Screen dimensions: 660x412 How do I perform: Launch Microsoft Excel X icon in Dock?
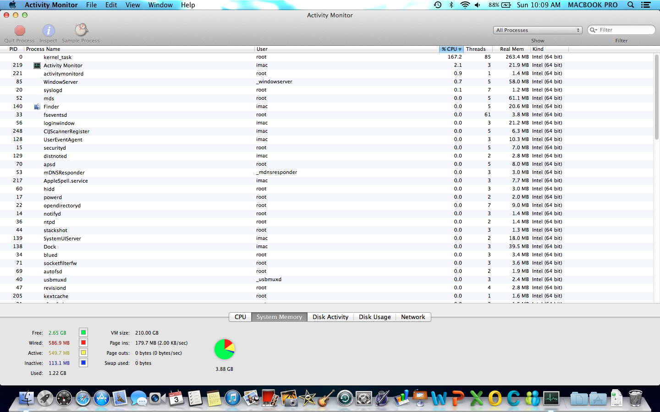[x=476, y=398]
